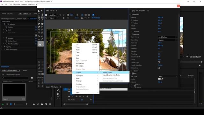Click the wrench settings icon near timecode
204x115 pixels.
pos(187,57)
